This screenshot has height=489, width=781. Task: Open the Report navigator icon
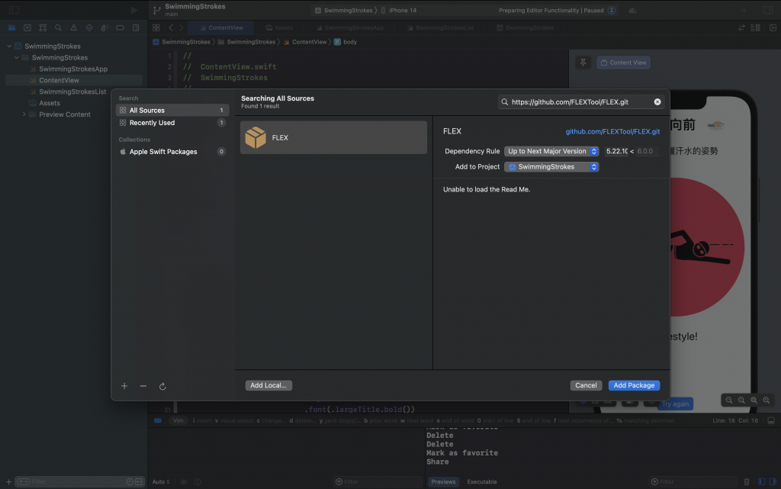tap(136, 28)
